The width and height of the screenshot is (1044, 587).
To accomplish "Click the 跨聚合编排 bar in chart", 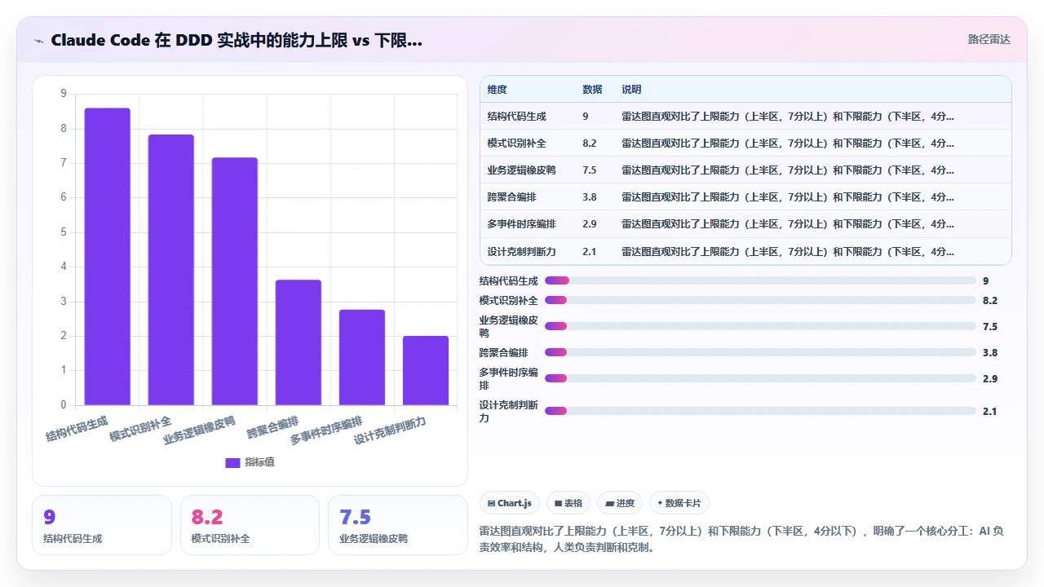I will (298, 342).
